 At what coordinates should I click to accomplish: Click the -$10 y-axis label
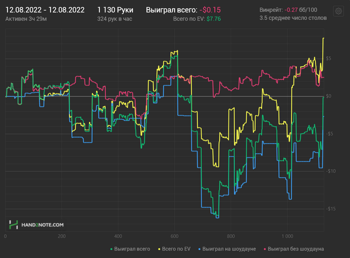(331, 171)
